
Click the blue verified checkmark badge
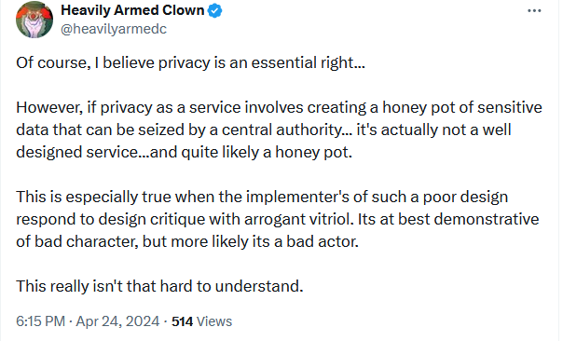[x=214, y=11]
